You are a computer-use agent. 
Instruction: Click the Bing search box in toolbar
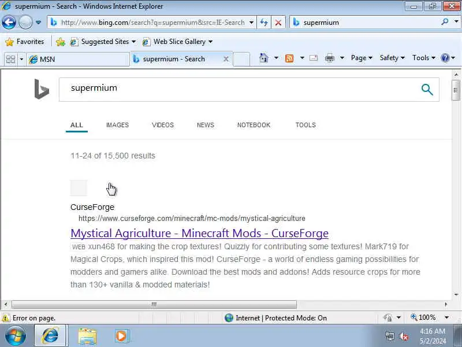(366, 23)
